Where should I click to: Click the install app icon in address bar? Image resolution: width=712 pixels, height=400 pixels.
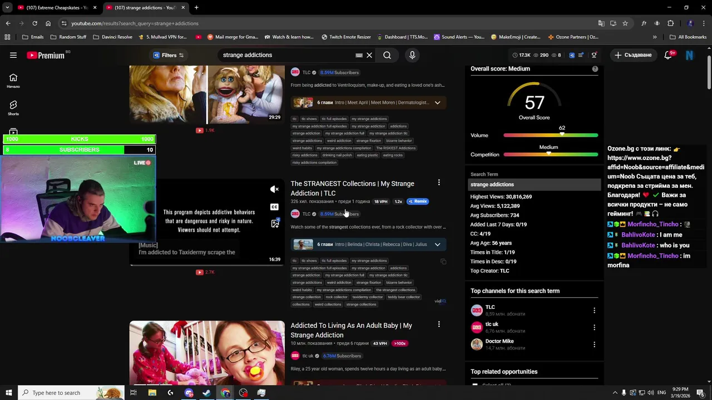pyautogui.click(x=613, y=23)
